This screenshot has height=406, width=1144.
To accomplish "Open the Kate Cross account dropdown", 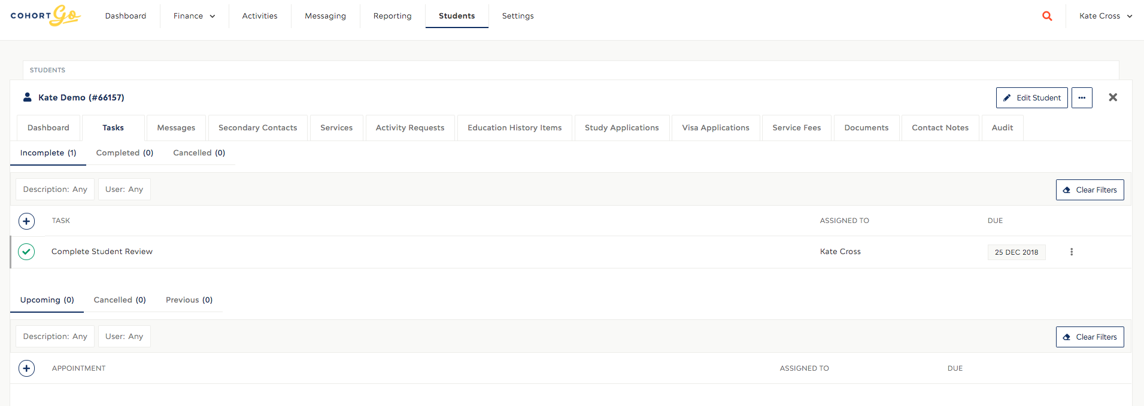I will point(1105,16).
